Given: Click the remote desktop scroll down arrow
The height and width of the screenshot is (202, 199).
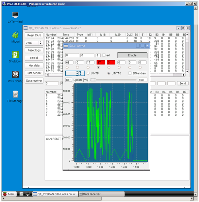Looking at the screenshot, I should point(195,195).
